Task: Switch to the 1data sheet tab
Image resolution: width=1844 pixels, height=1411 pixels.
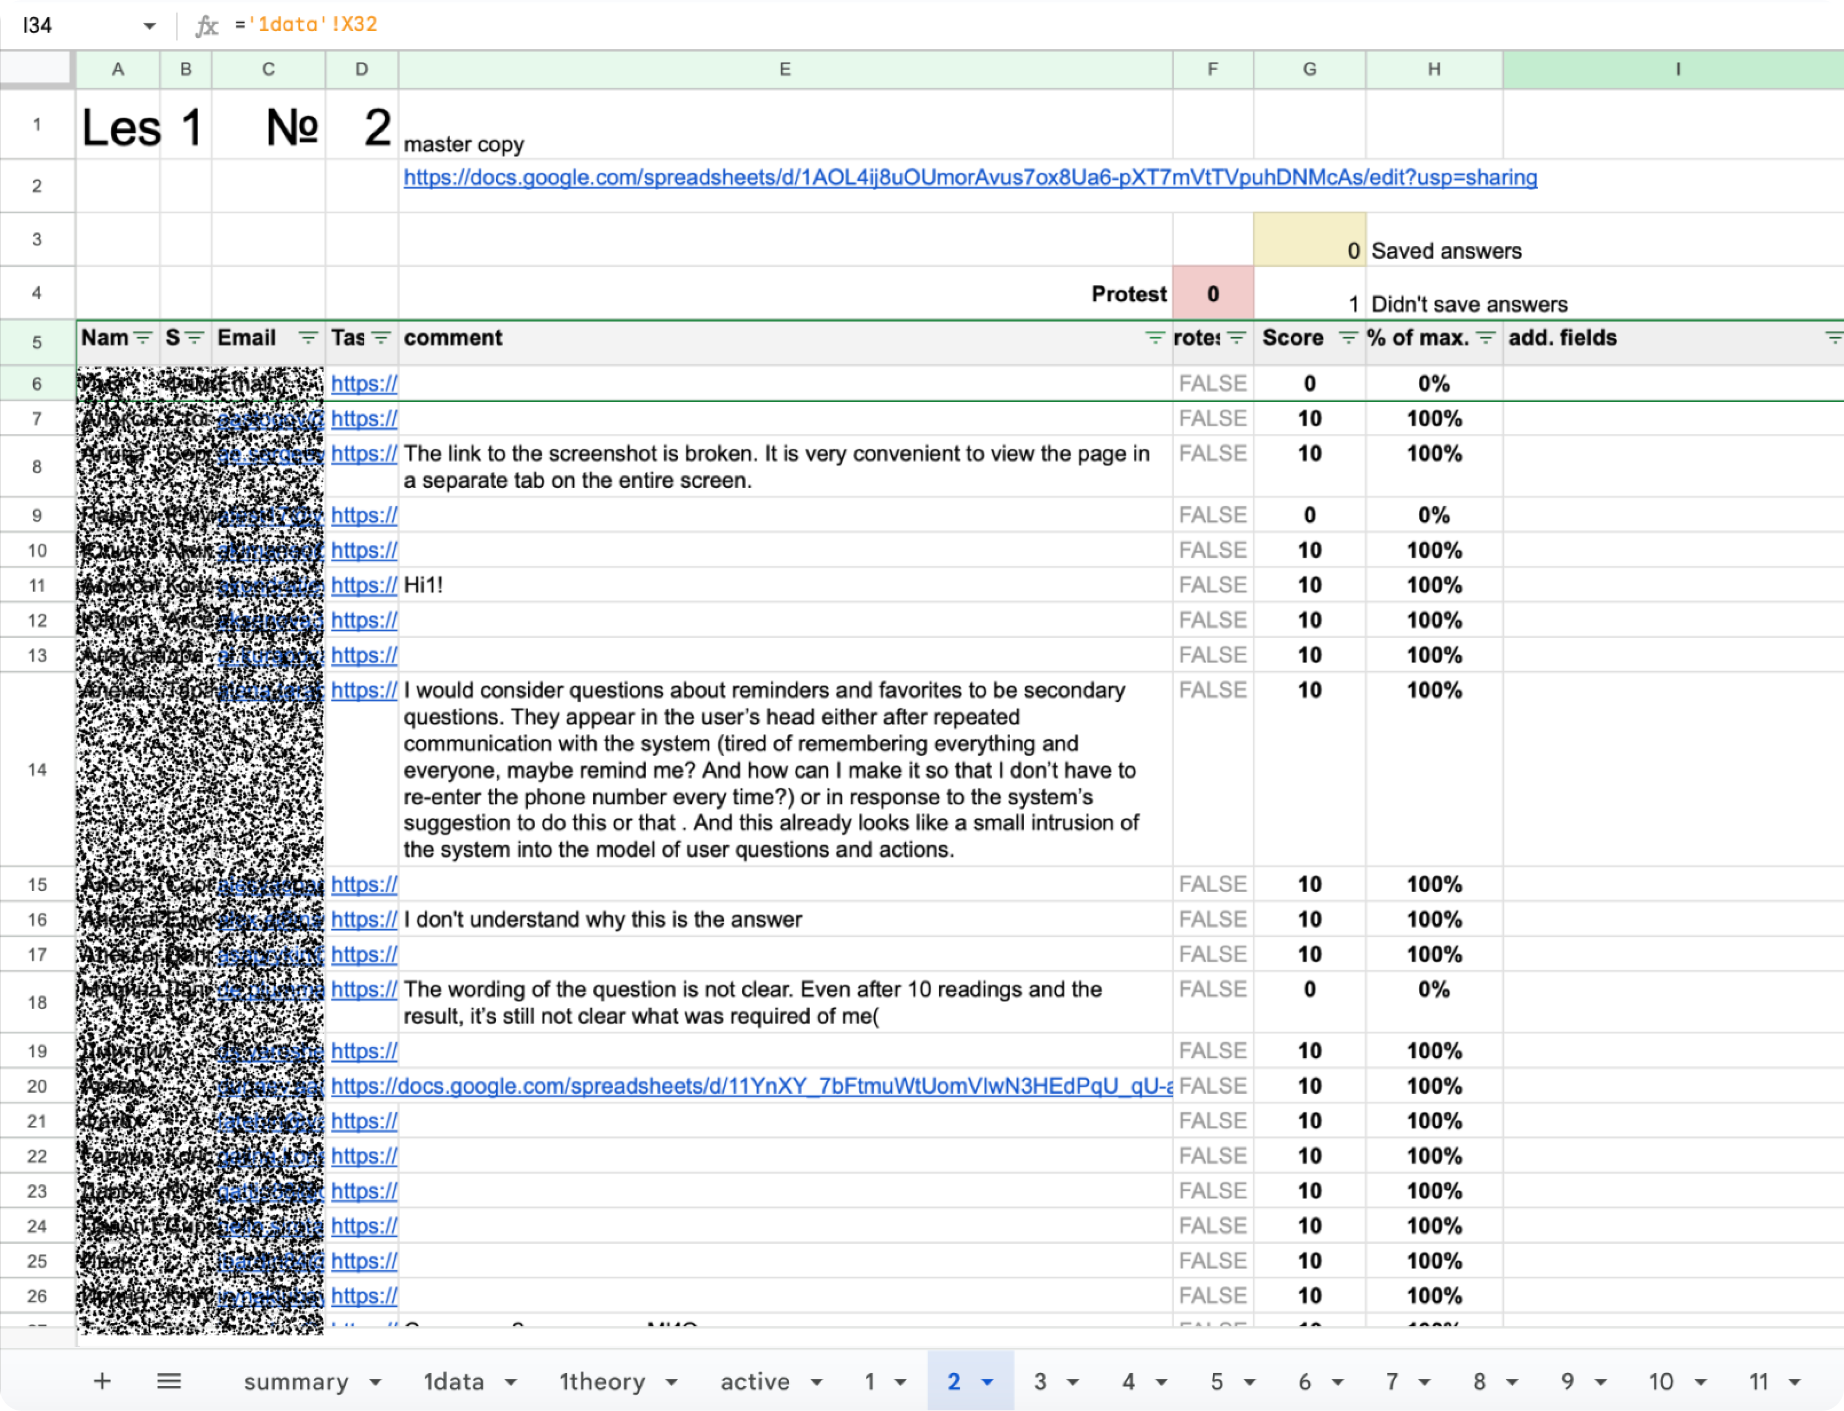Action: click(454, 1382)
